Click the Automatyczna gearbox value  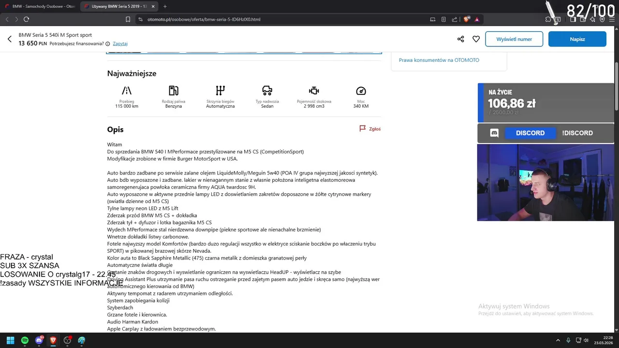(x=221, y=106)
